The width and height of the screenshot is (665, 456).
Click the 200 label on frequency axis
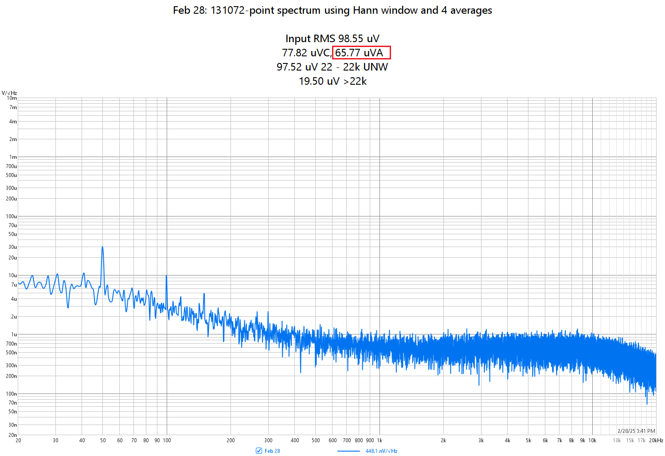point(231,440)
